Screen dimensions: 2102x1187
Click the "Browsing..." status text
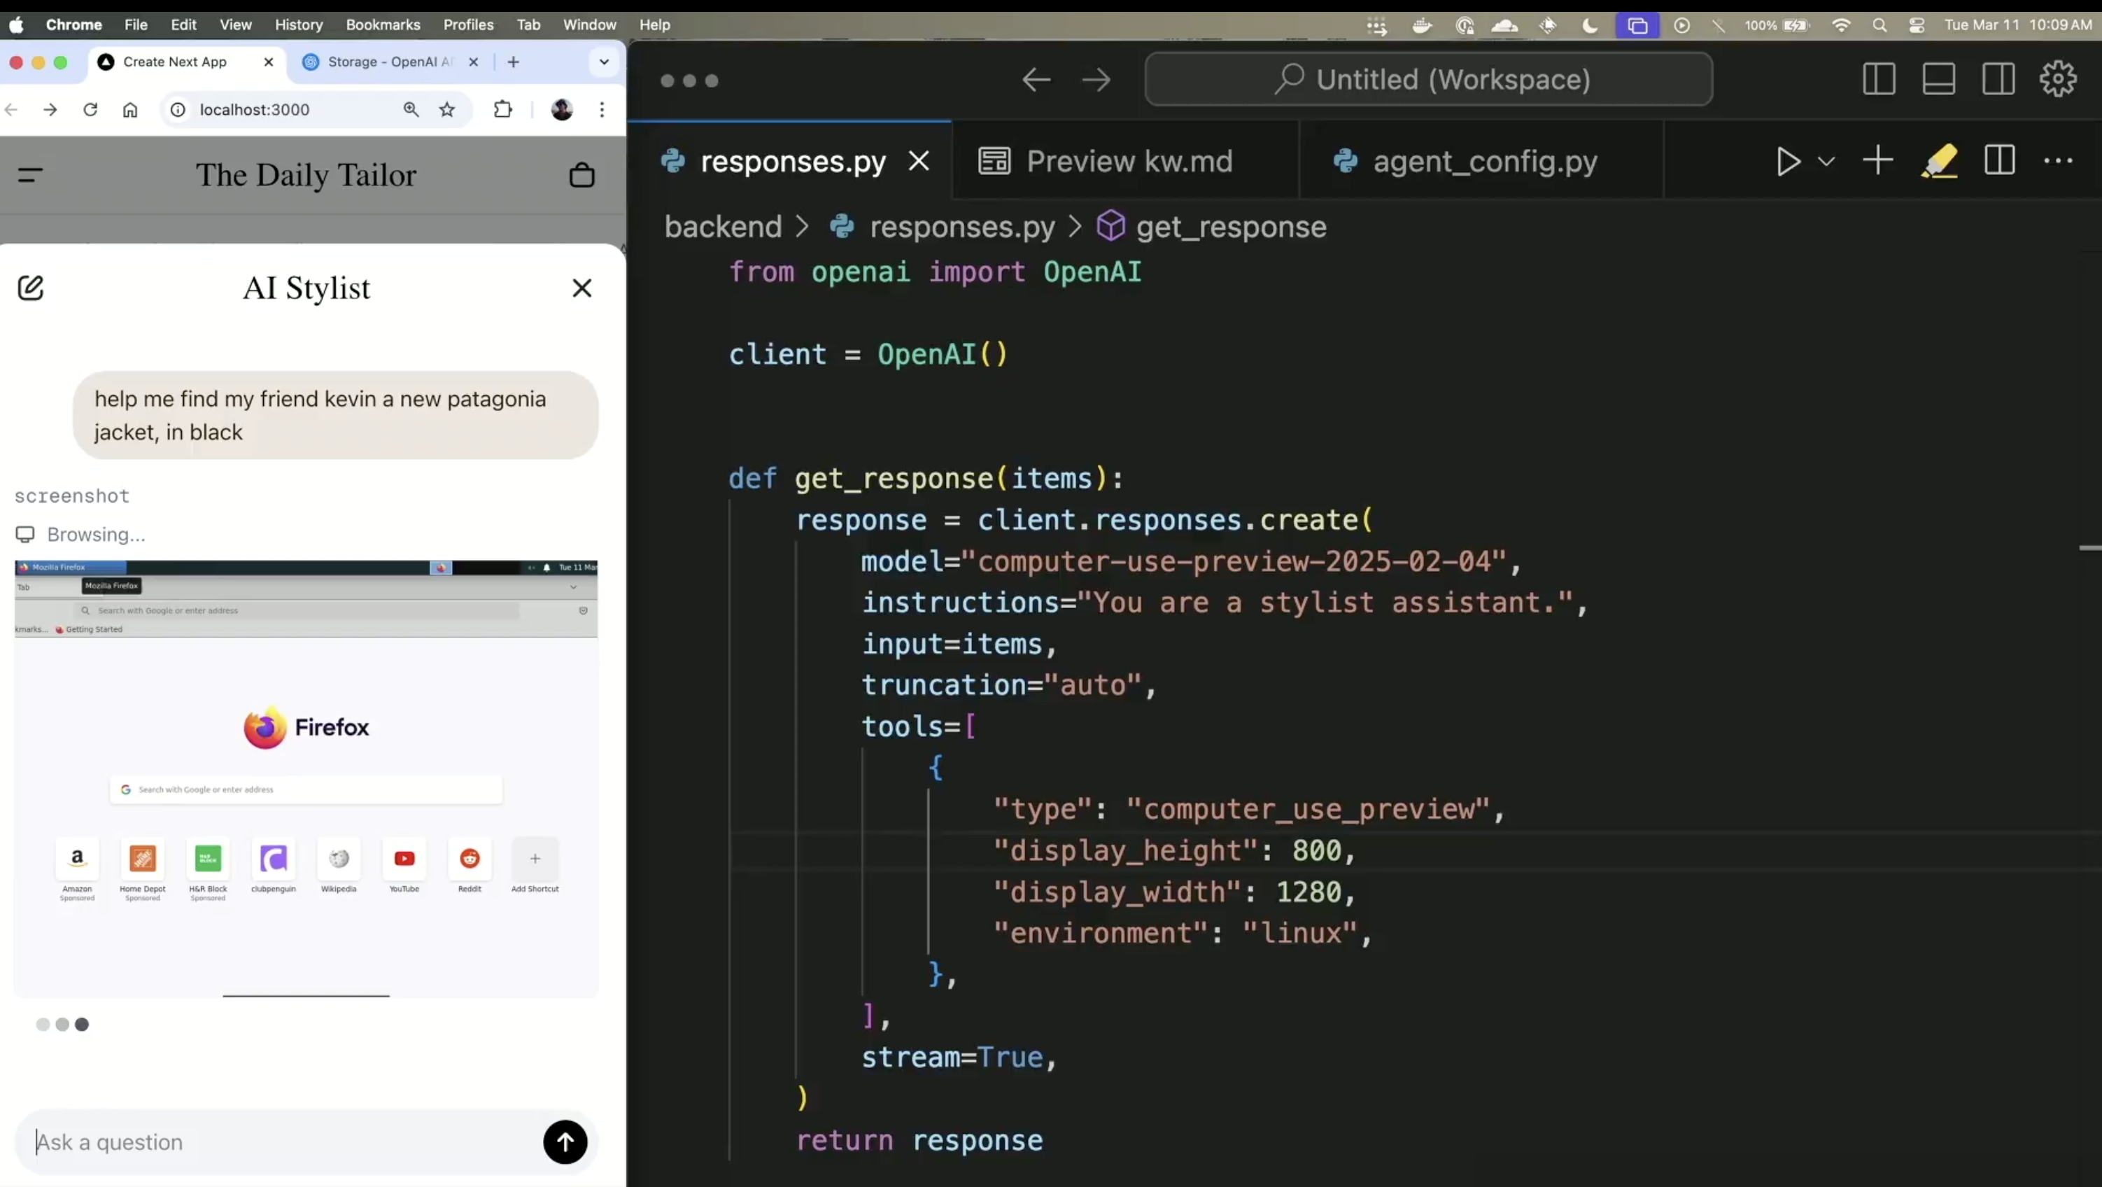coord(97,534)
